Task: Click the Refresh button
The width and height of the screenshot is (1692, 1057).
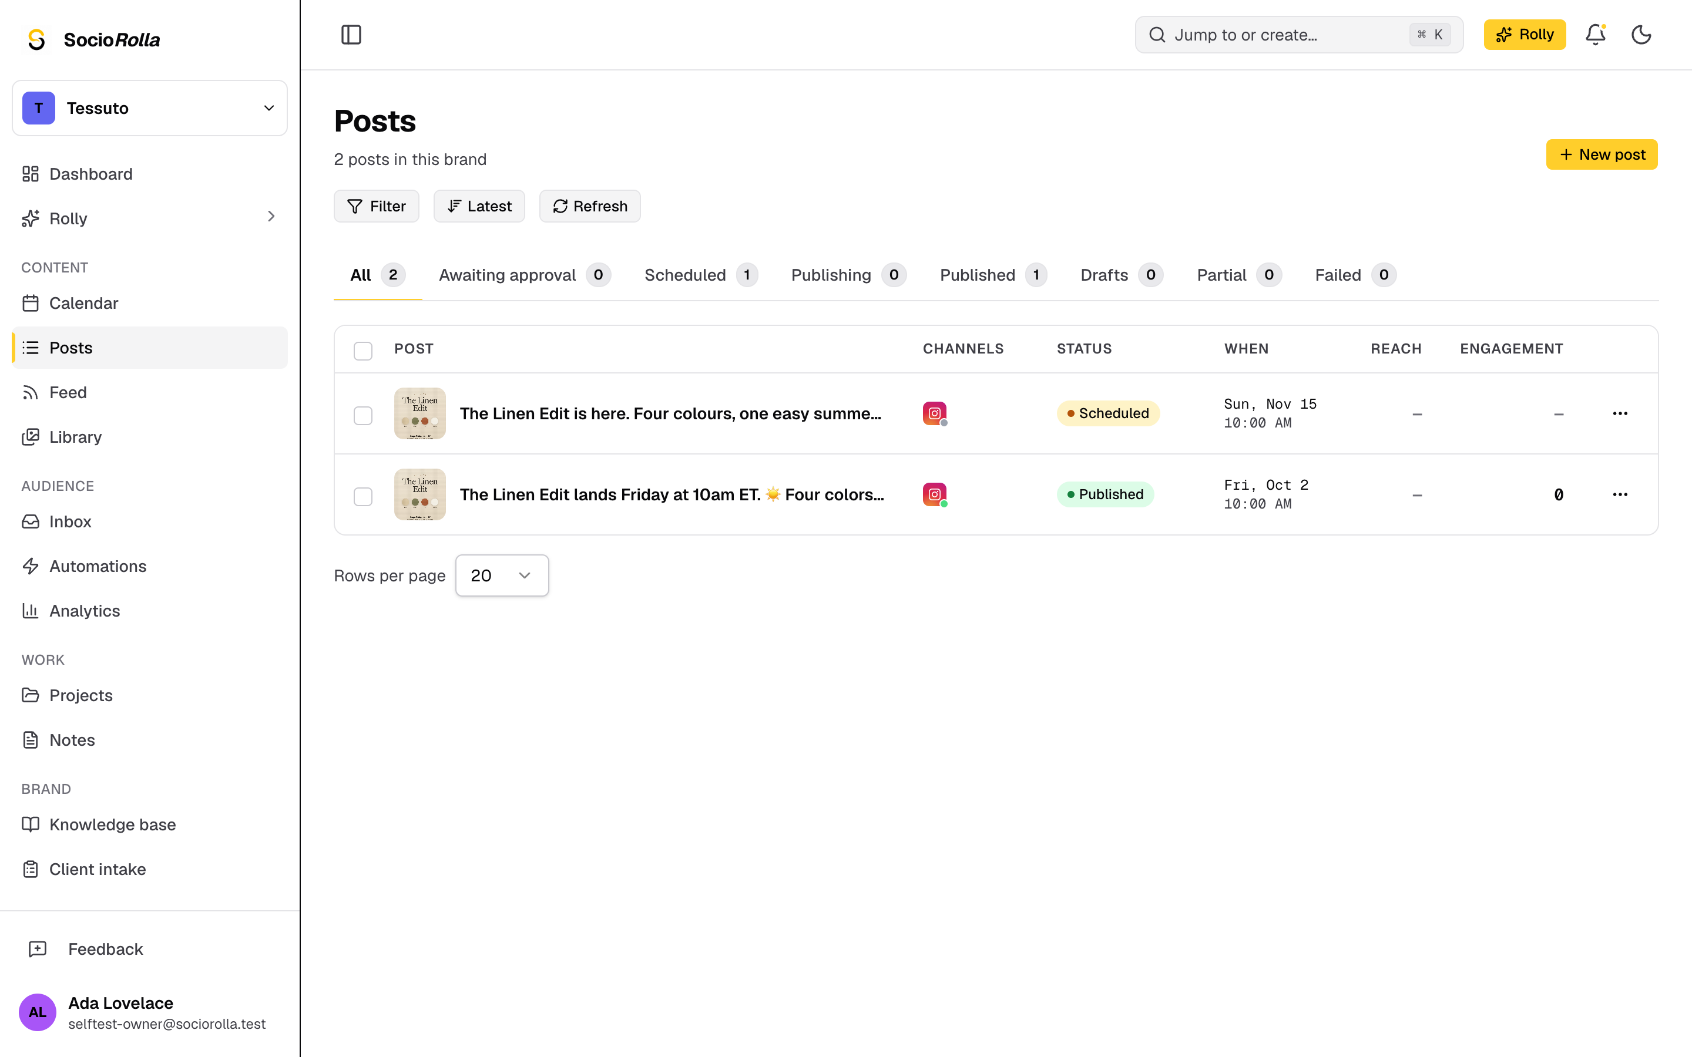Action: [589, 206]
